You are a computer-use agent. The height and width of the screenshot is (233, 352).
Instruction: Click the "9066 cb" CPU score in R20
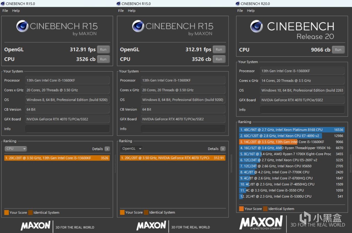(320, 50)
